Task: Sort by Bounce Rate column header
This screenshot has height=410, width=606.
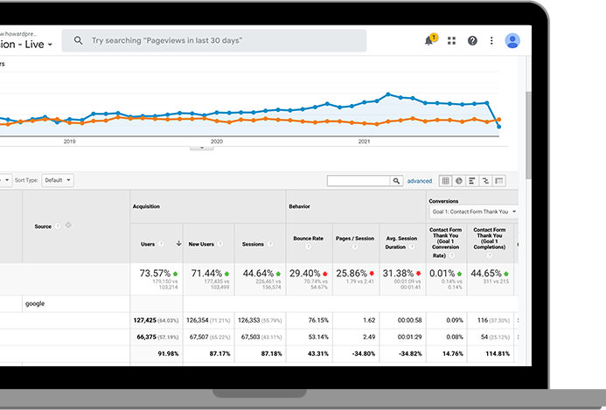Action: point(310,238)
